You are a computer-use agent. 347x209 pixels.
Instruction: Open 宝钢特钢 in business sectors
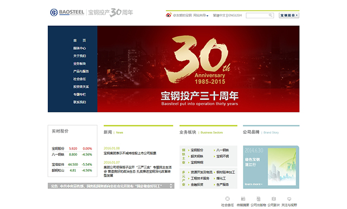pyautogui.click(x=197, y=162)
